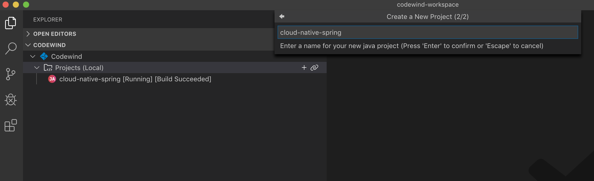
Task: Click the plus icon to create new project
Action: click(304, 67)
